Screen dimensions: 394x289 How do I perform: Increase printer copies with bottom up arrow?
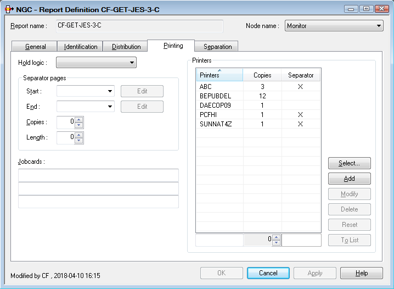coord(277,237)
